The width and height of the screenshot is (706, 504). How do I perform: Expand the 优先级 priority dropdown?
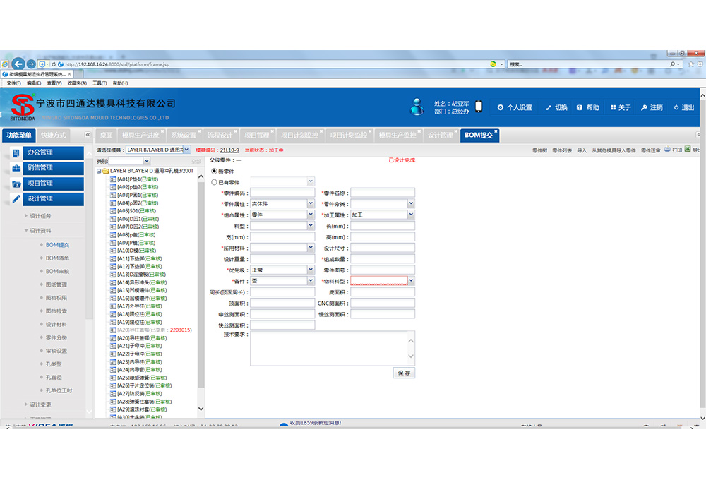point(311,270)
